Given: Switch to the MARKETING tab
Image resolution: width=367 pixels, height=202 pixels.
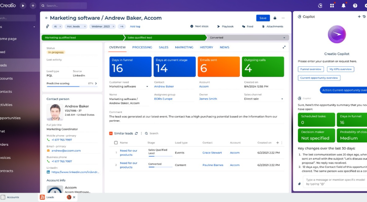Looking at the screenshot, I should tap(184, 47).
